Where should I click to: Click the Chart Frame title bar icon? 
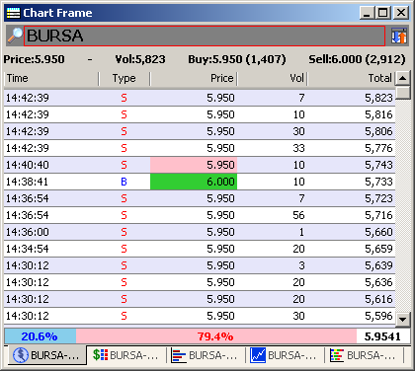coord(13,13)
